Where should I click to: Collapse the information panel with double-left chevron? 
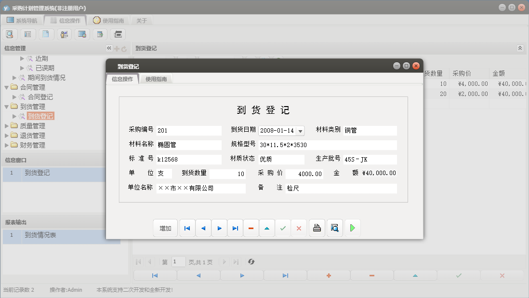tap(109, 48)
